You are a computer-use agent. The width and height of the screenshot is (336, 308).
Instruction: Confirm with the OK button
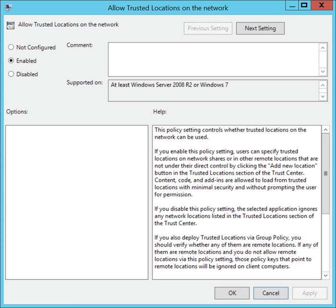point(232,293)
